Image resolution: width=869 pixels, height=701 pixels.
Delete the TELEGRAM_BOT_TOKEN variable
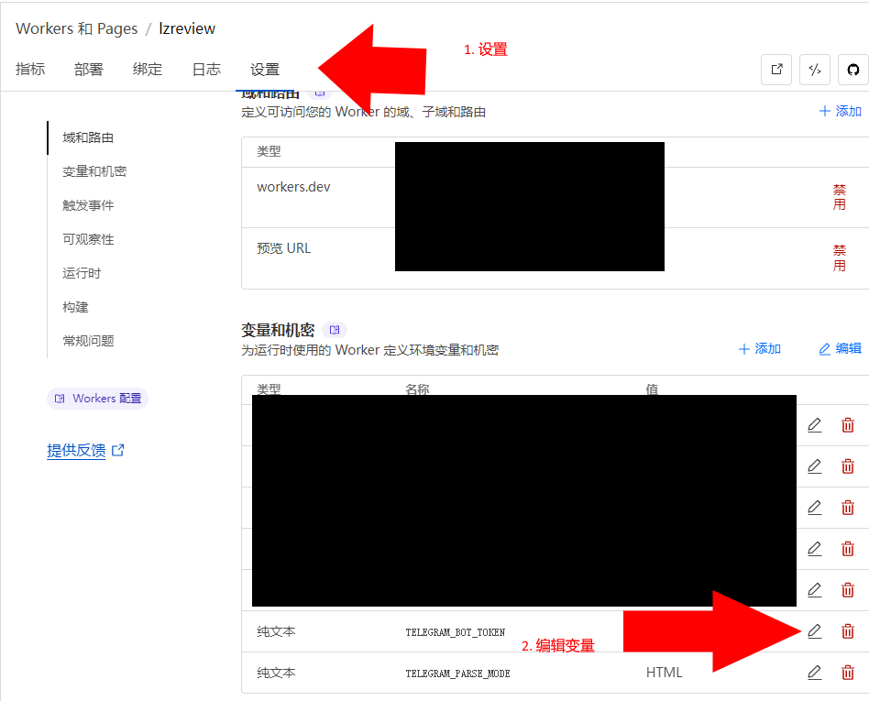click(847, 631)
